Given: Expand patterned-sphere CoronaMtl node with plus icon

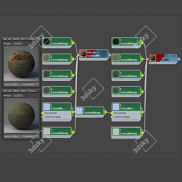Looking at the screenshot, I should pyautogui.click(x=105, y=52).
